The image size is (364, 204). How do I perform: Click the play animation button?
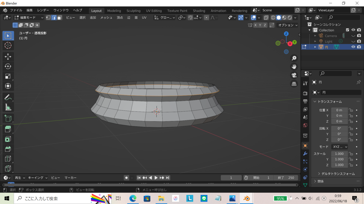tap(156, 178)
